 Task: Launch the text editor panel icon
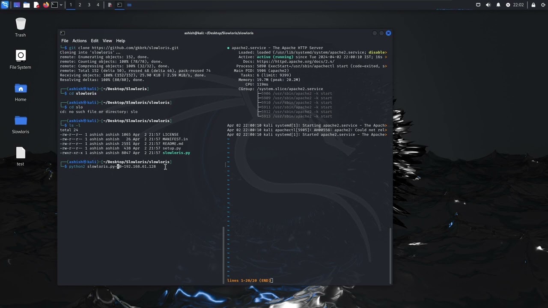point(36,5)
